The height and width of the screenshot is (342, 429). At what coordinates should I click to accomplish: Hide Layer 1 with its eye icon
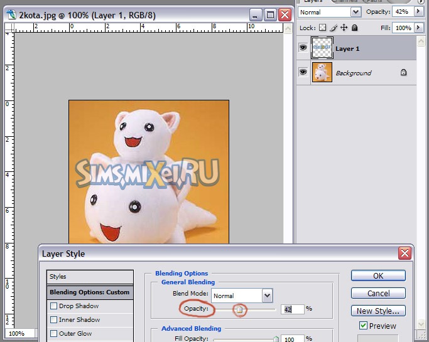coord(303,48)
